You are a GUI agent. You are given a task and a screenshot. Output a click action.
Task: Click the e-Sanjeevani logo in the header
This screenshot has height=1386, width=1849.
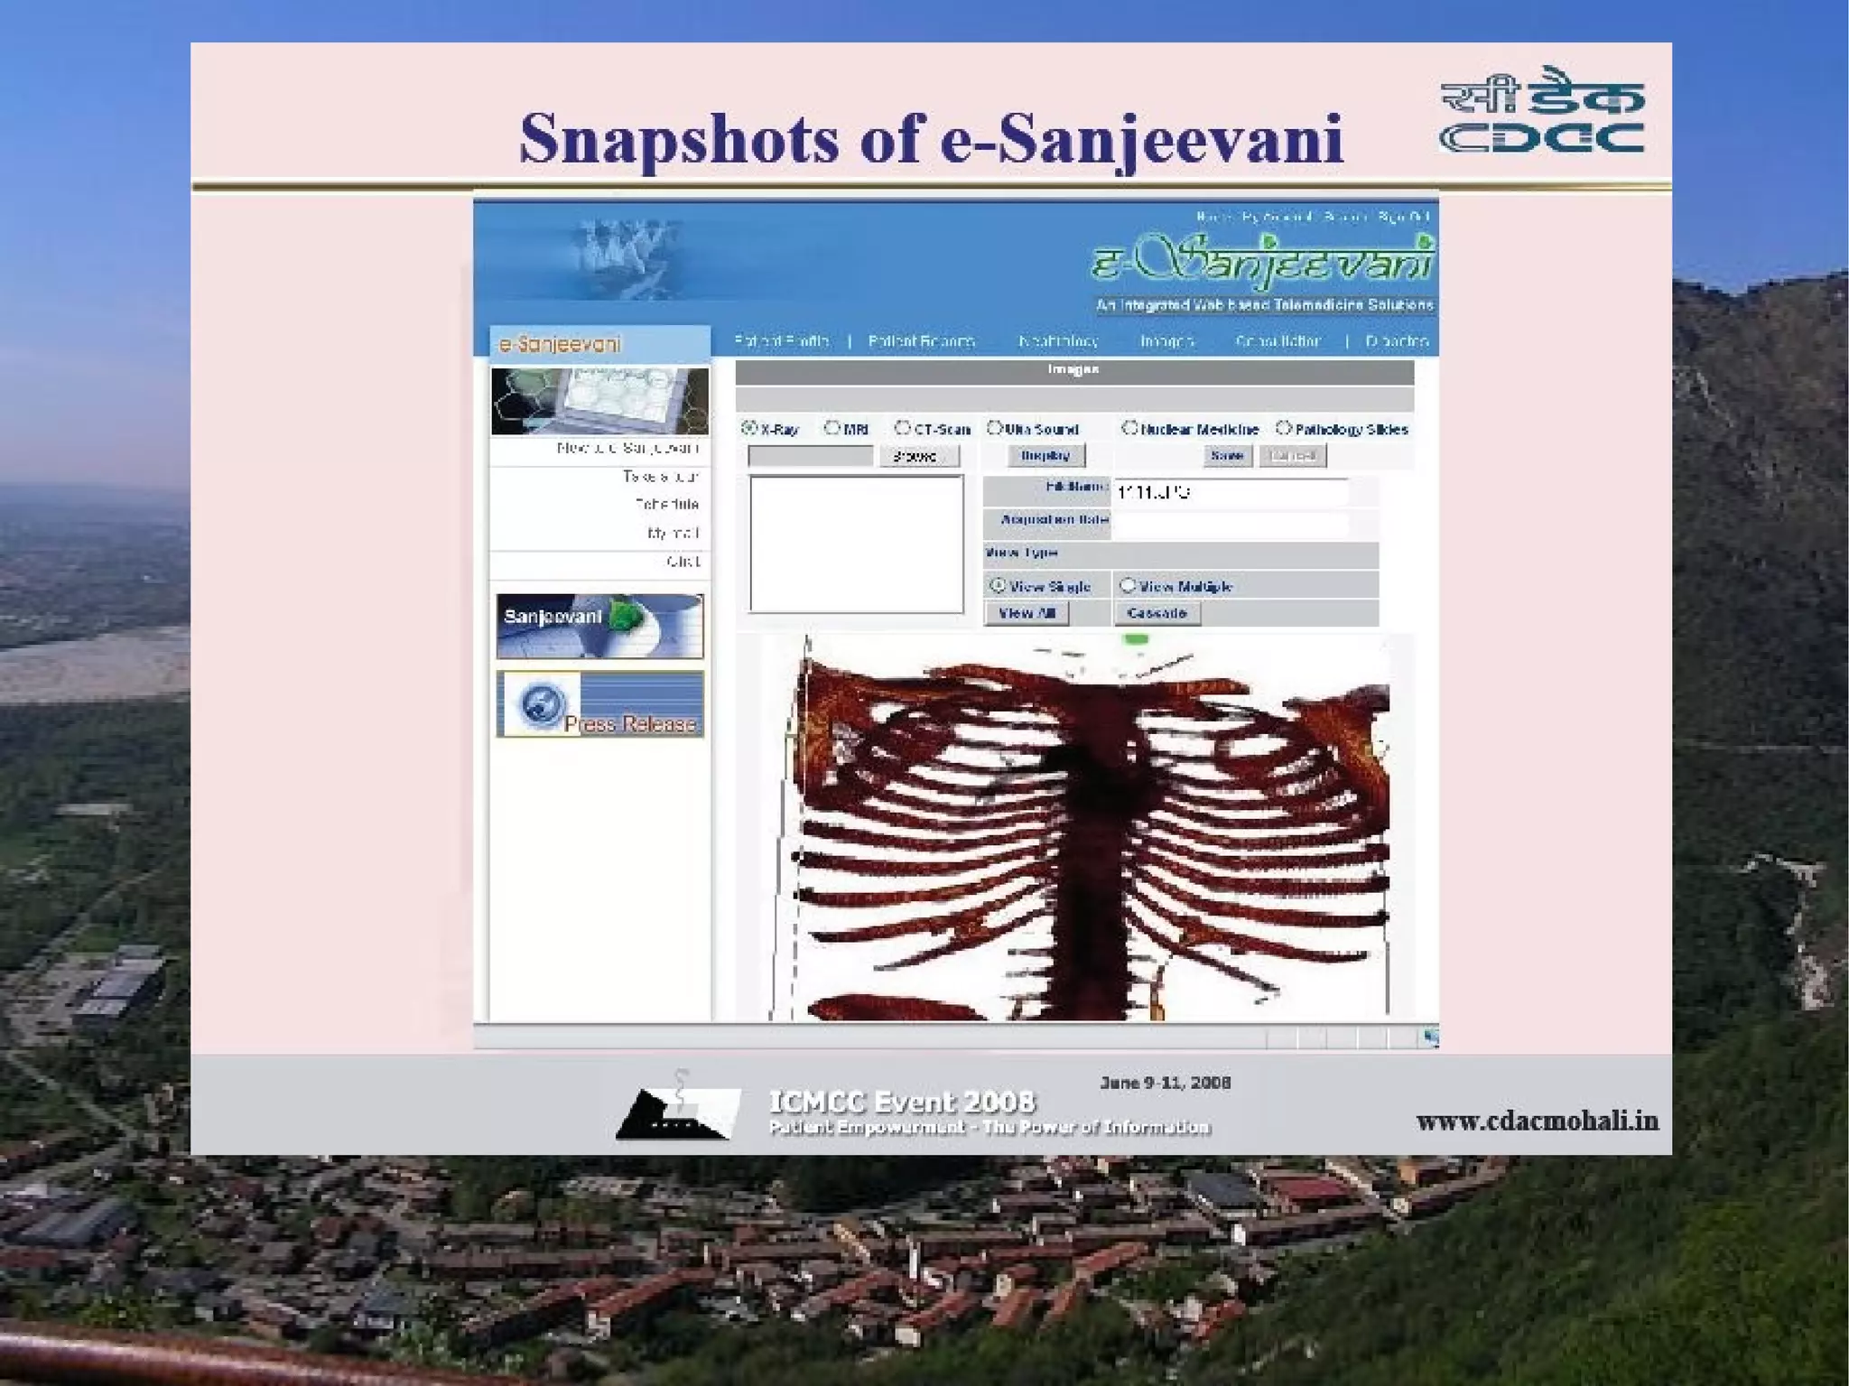point(1261,262)
